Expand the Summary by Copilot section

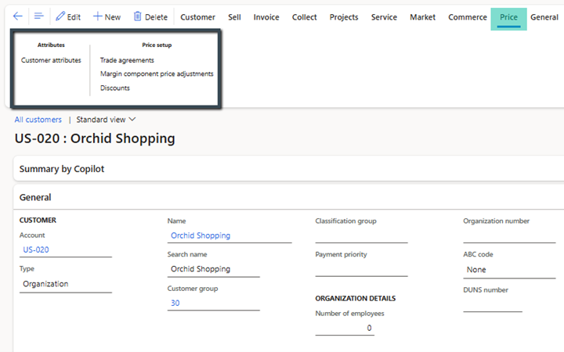[x=62, y=168]
